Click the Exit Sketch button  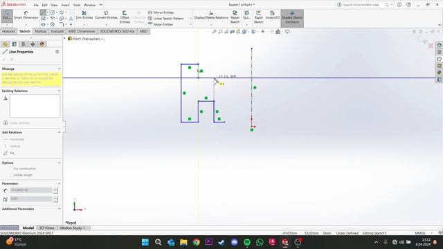click(x=7, y=15)
